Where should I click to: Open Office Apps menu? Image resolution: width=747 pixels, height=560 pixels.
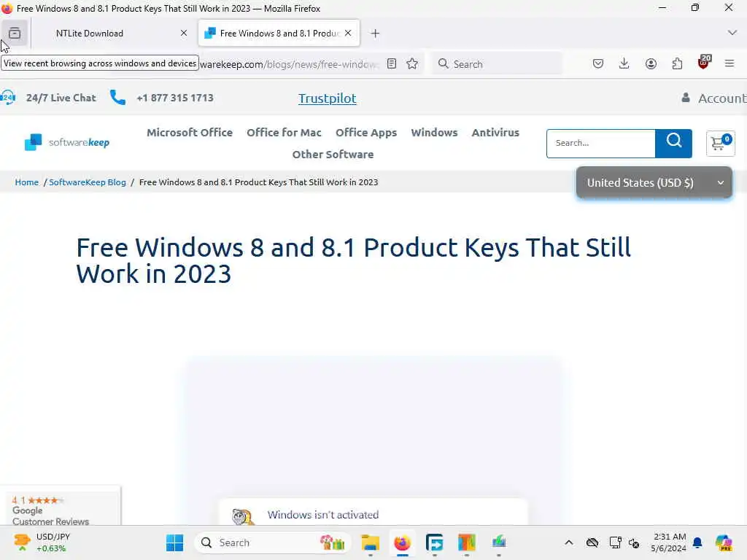coord(366,133)
